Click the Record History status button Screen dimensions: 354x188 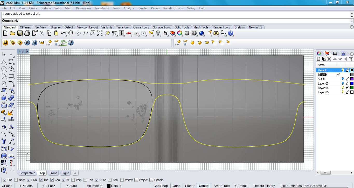pyautogui.click(x=264, y=186)
